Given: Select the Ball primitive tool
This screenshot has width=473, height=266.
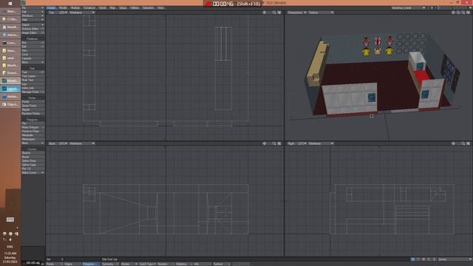Looking at the screenshot, I should tap(33, 47).
